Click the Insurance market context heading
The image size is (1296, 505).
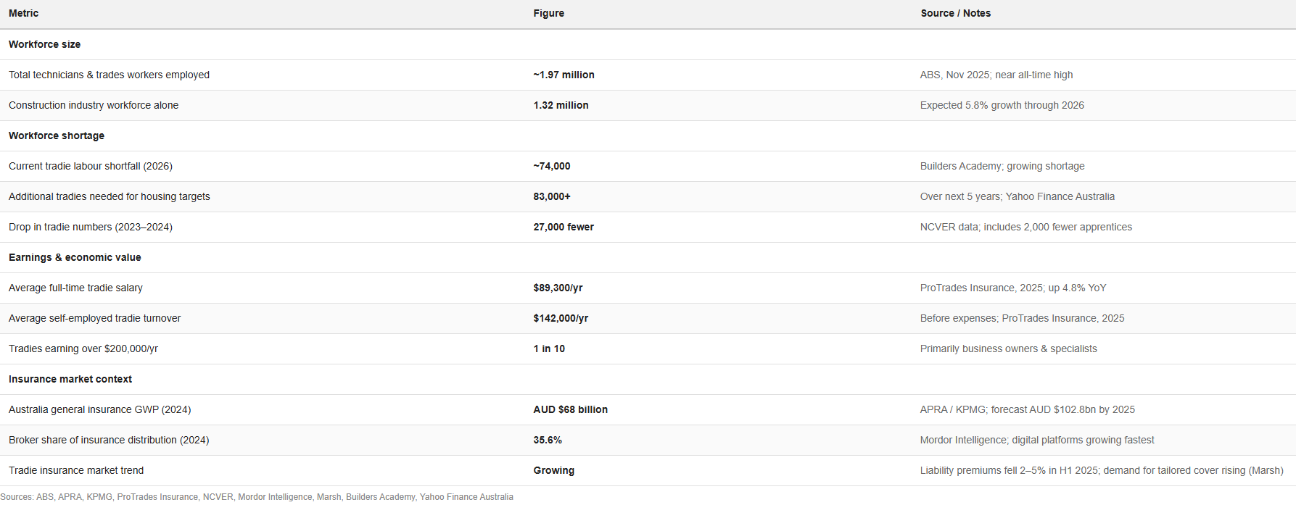pos(70,379)
